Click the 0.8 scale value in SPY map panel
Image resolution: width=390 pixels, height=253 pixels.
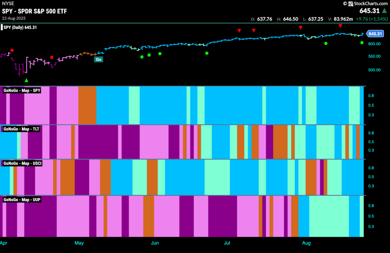[371, 96]
